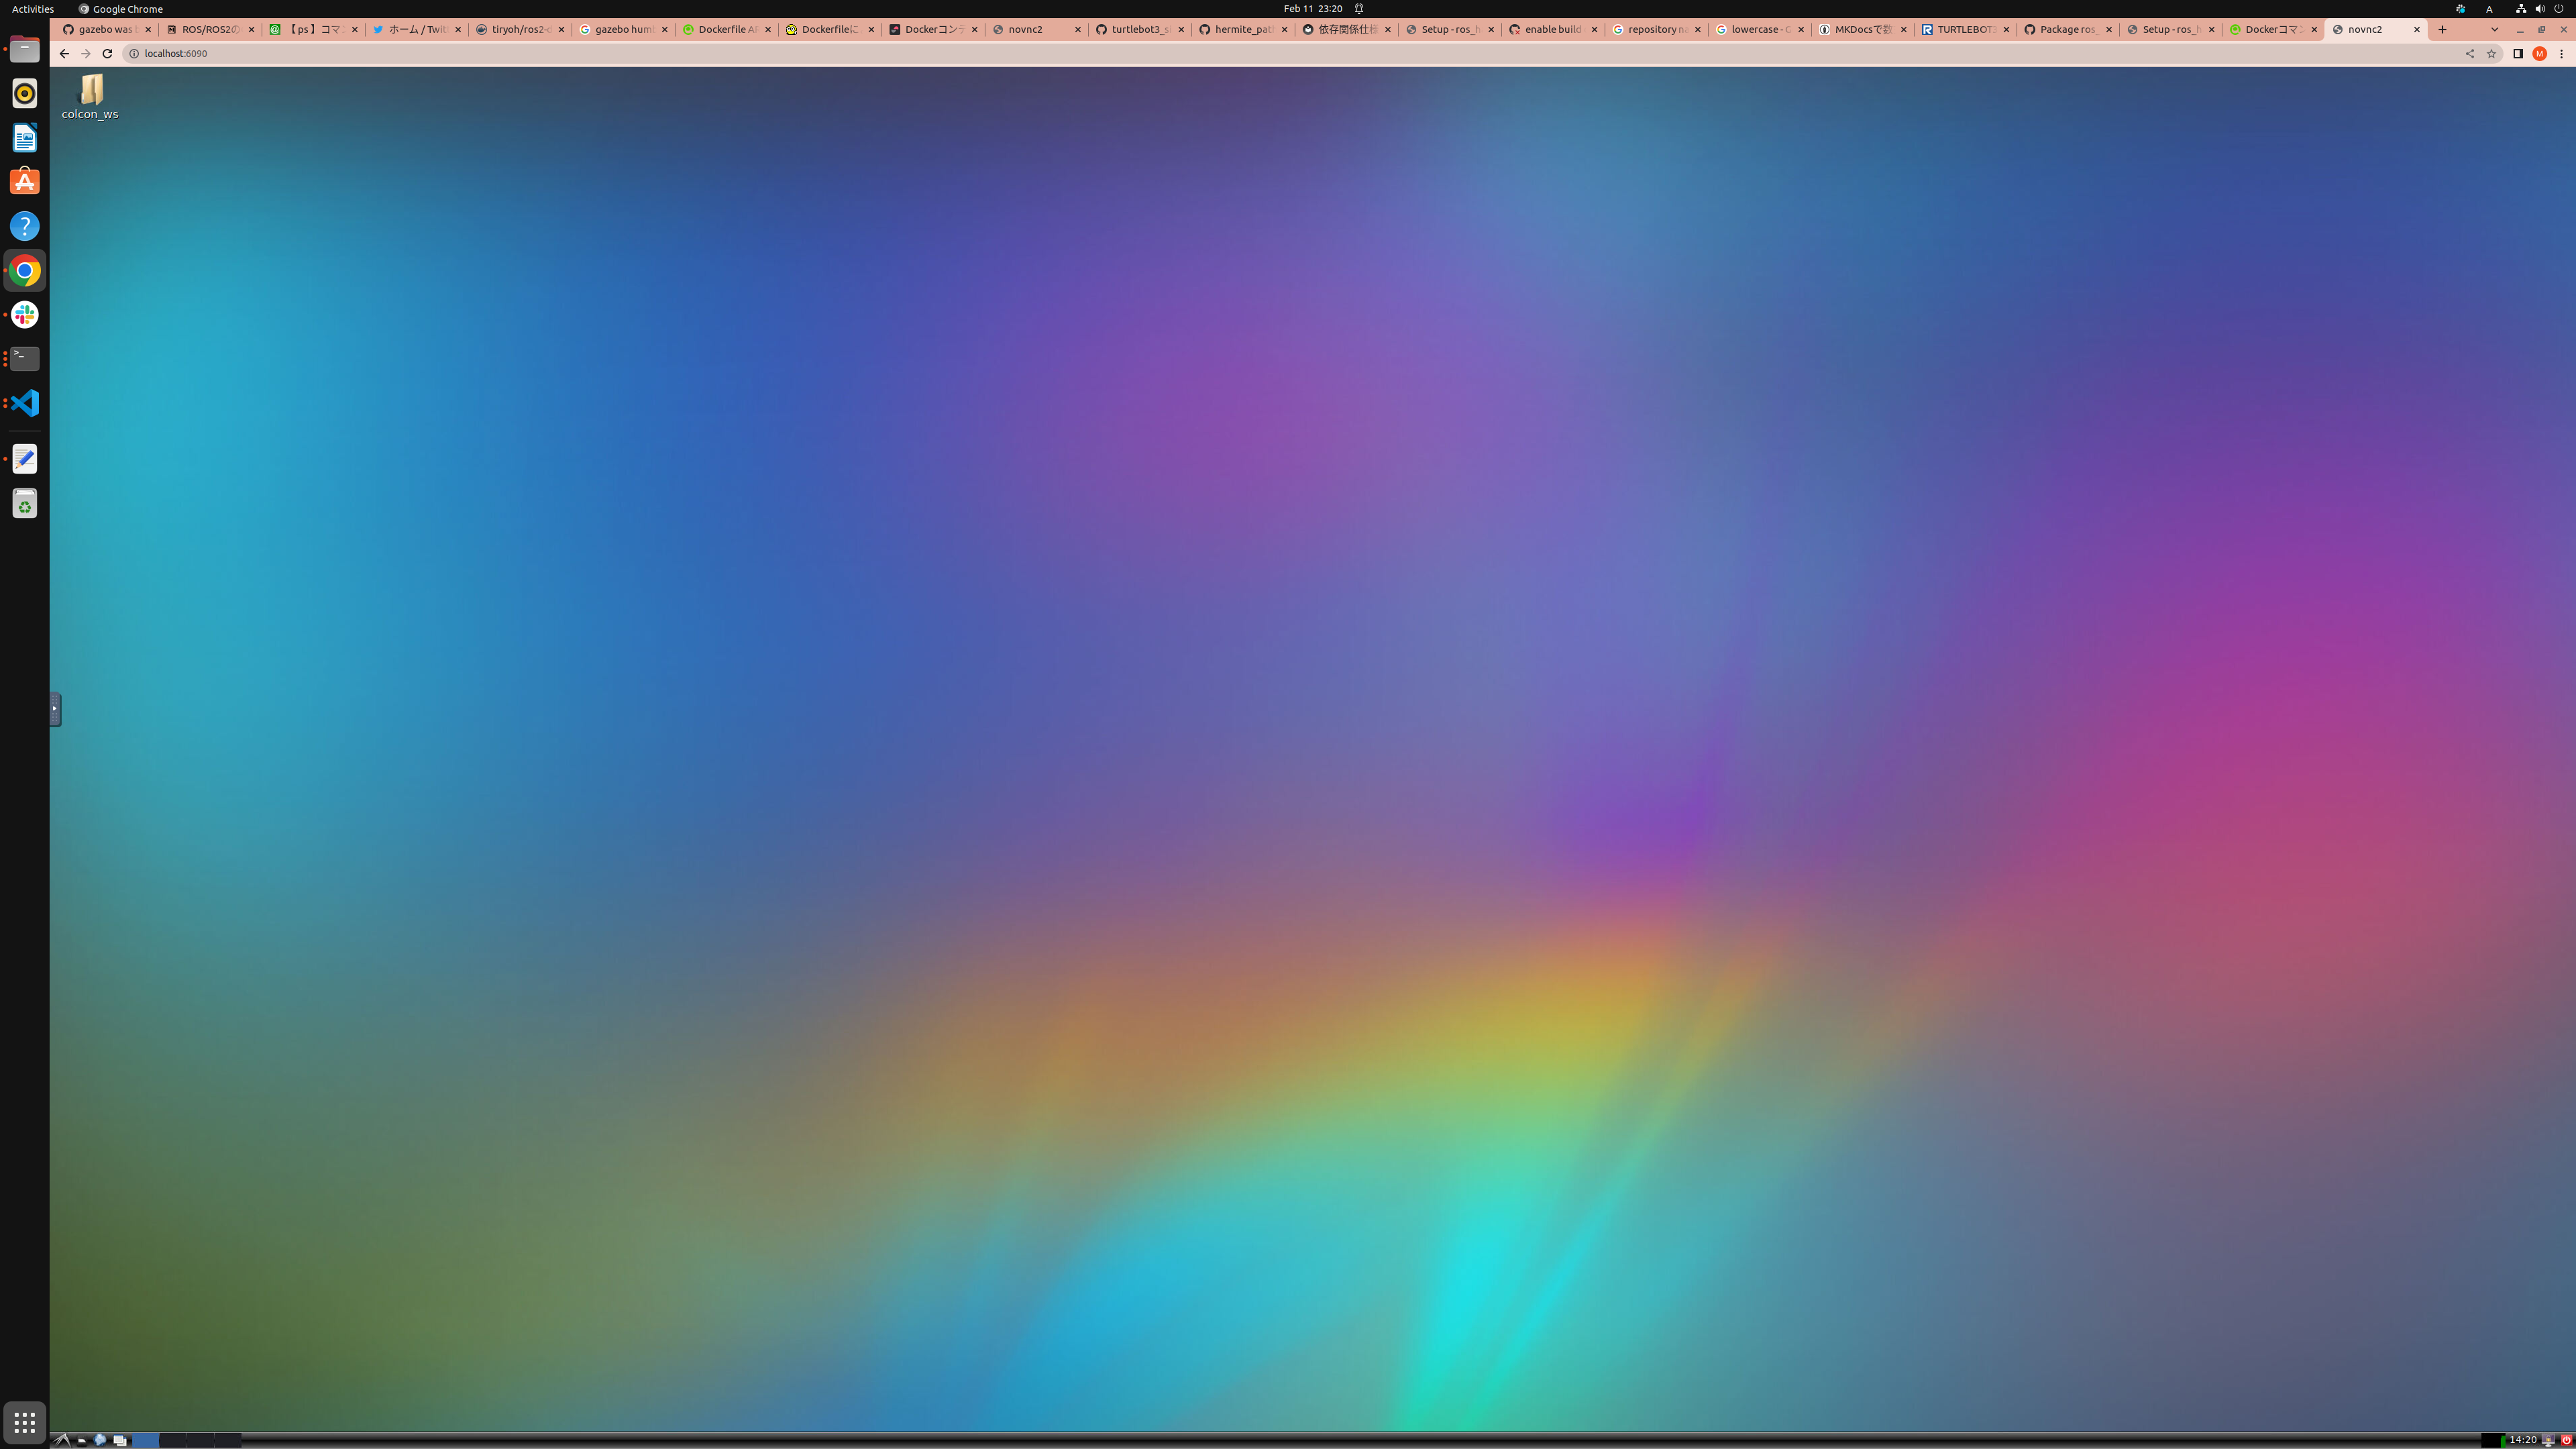The width and height of the screenshot is (2576, 1449).
Task: Switch to the 'enable build' tab
Action: pos(1552,30)
